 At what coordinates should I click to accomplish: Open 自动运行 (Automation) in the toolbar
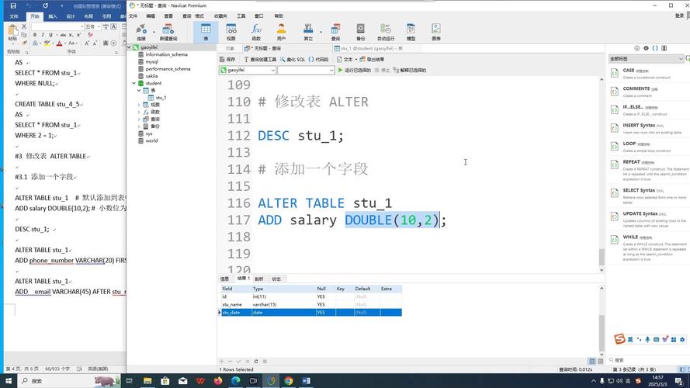(x=386, y=31)
